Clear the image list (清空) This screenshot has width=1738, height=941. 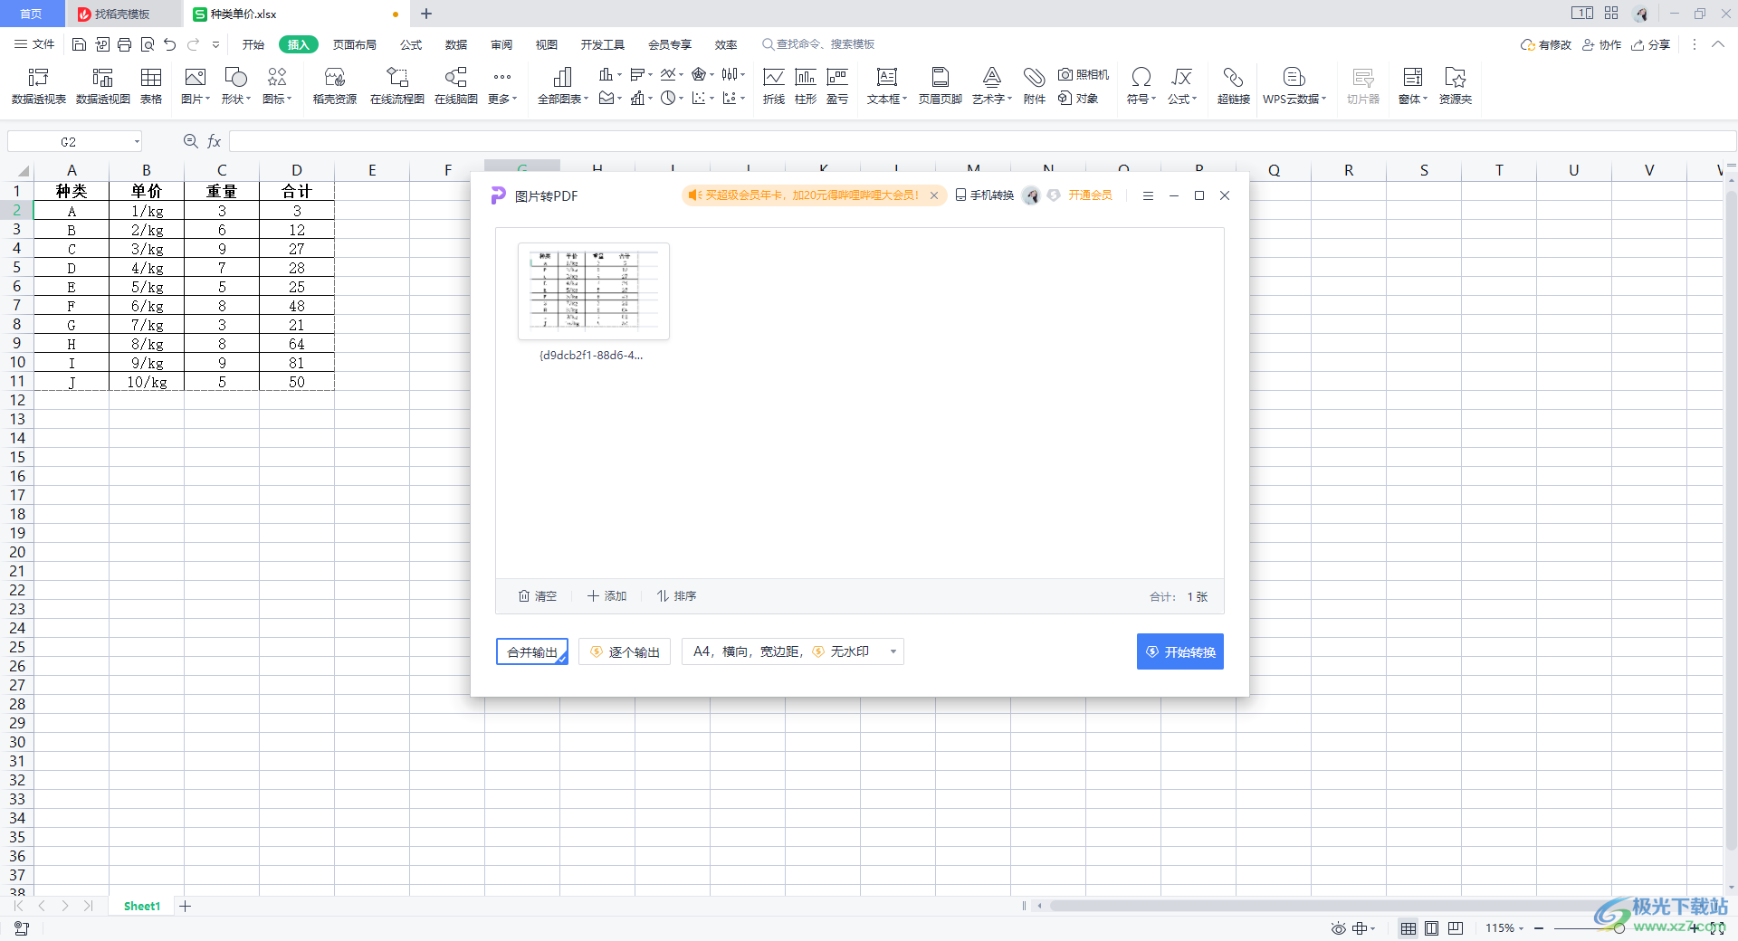538,596
